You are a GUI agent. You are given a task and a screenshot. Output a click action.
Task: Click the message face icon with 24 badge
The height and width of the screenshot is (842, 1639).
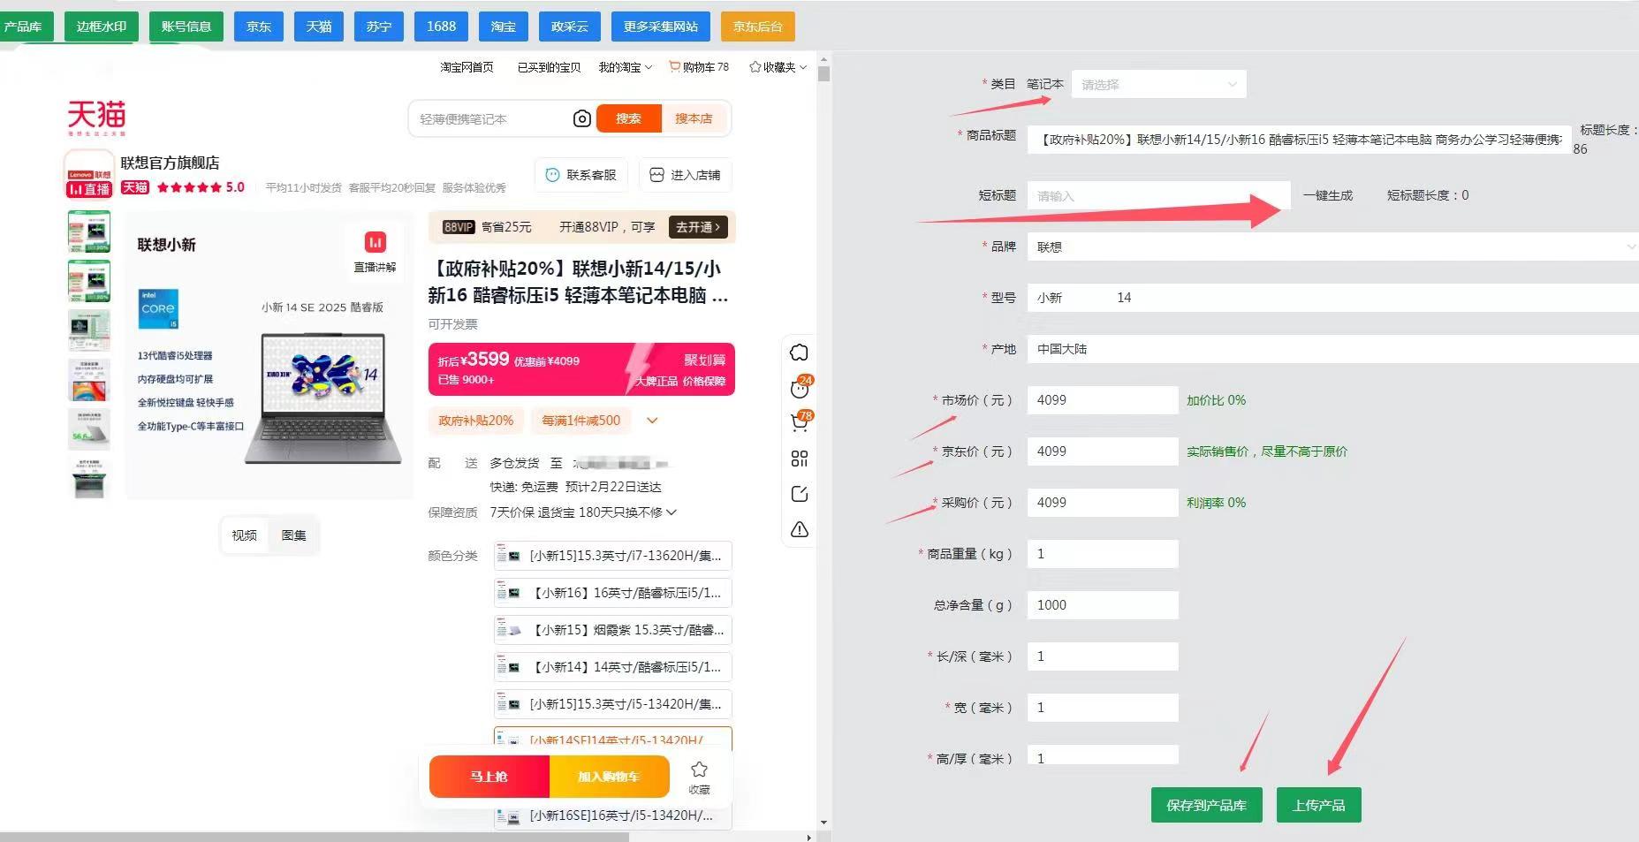(x=800, y=388)
